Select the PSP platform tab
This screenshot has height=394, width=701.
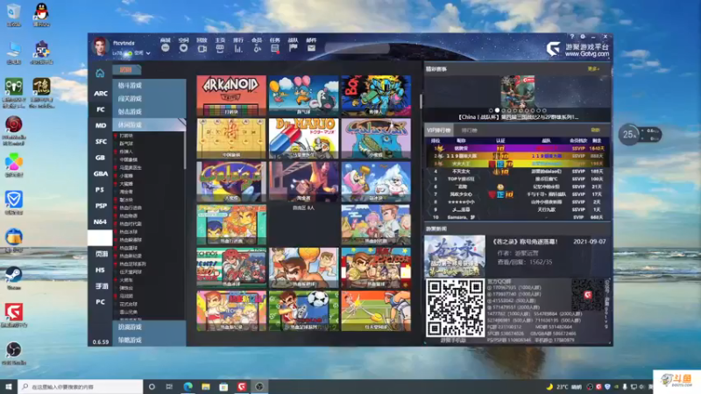pos(100,206)
